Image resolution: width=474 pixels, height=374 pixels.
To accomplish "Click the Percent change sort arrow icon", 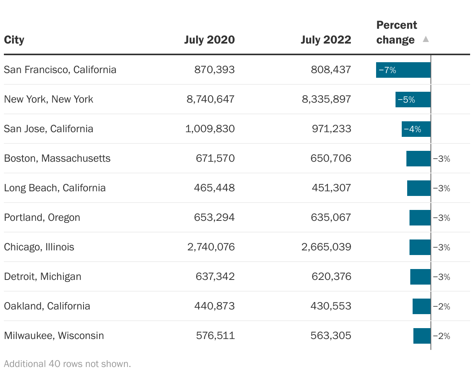I will (x=426, y=39).
